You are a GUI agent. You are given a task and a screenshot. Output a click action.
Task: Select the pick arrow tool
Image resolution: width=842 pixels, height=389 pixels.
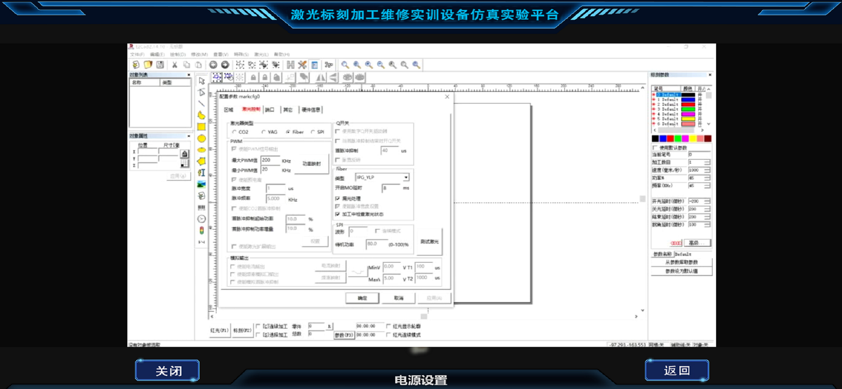tap(201, 81)
